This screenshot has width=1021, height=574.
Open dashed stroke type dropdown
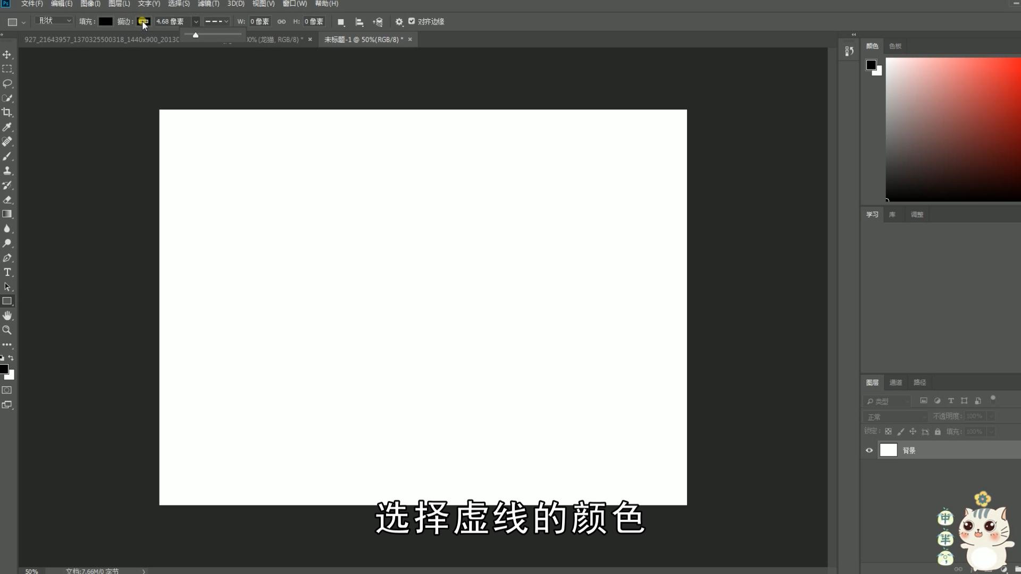pyautogui.click(x=216, y=22)
